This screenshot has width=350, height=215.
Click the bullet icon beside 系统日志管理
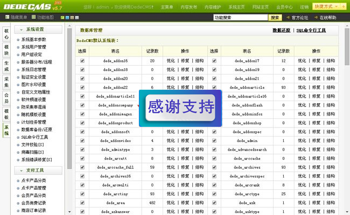click(x=18, y=70)
